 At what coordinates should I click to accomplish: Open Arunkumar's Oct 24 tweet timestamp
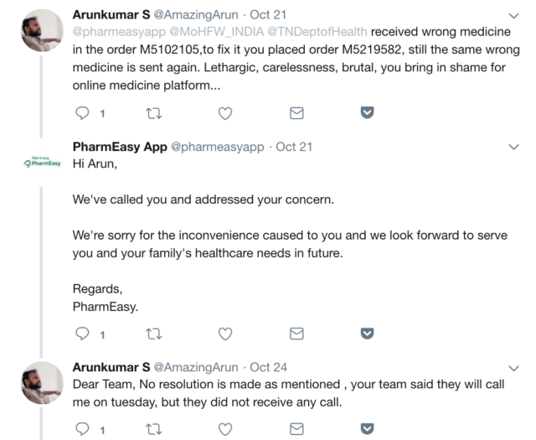(x=269, y=367)
